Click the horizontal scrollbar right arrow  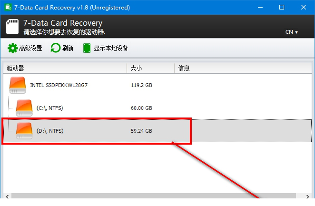(307, 196)
